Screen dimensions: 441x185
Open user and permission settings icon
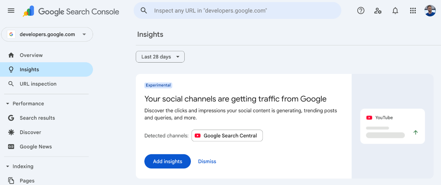point(378,11)
